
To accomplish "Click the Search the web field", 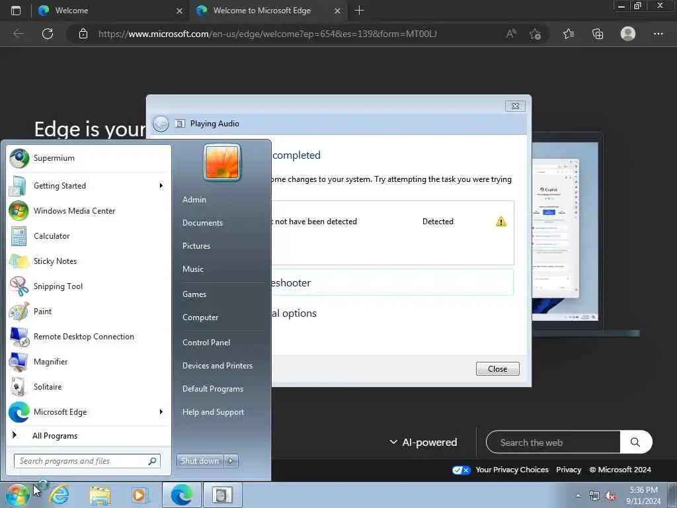I will (553, 443).
